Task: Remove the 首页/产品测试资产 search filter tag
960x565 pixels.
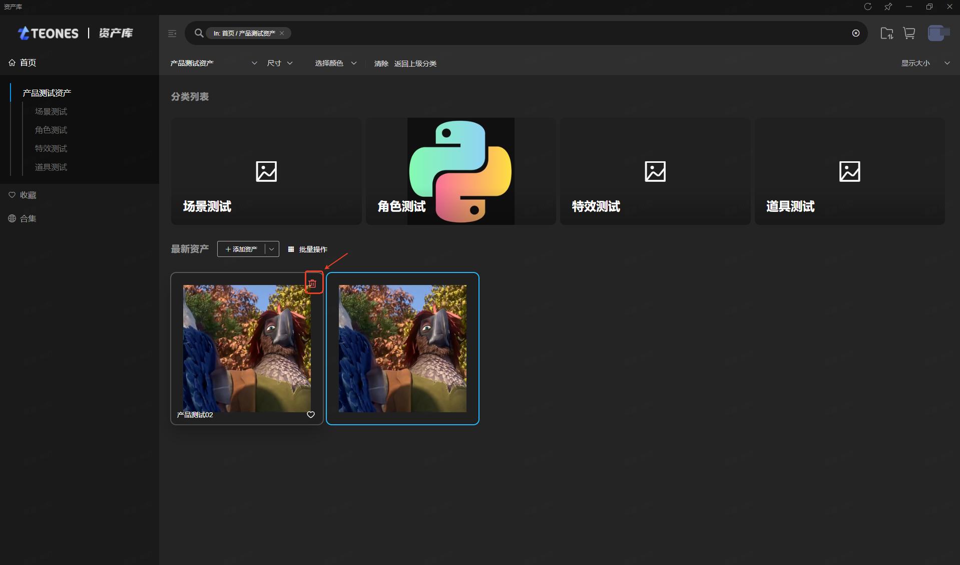Action: 282,33
